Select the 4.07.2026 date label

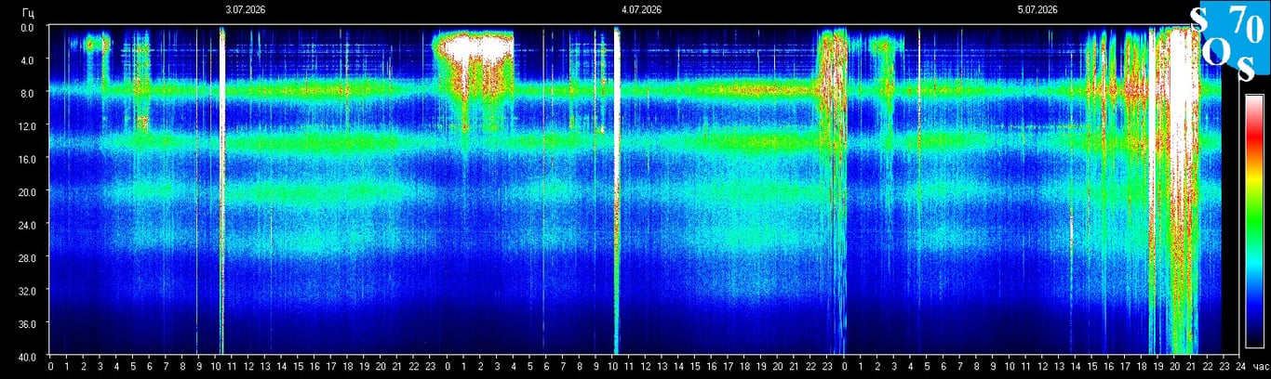coord(641,9)
